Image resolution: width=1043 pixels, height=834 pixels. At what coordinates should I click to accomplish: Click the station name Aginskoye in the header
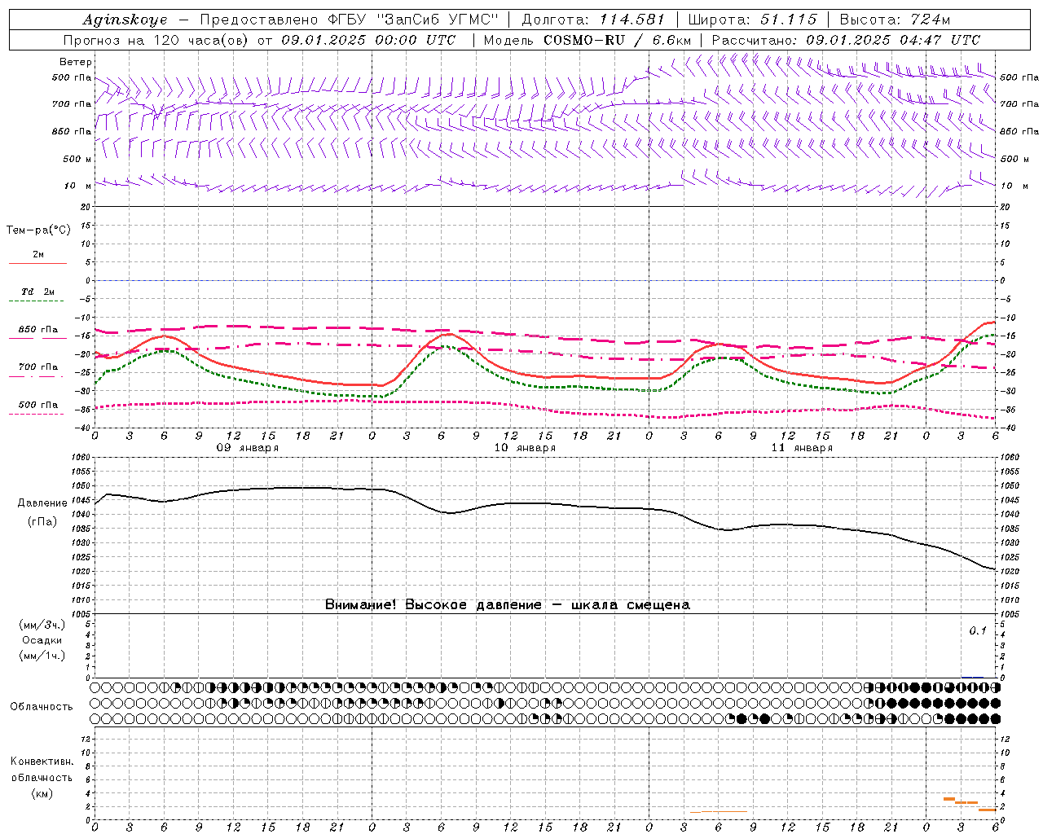point(125,20)
